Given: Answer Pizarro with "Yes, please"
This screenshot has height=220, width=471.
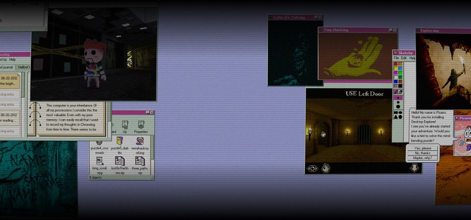Looking at the screenshot, I should [x=422, y=148].
